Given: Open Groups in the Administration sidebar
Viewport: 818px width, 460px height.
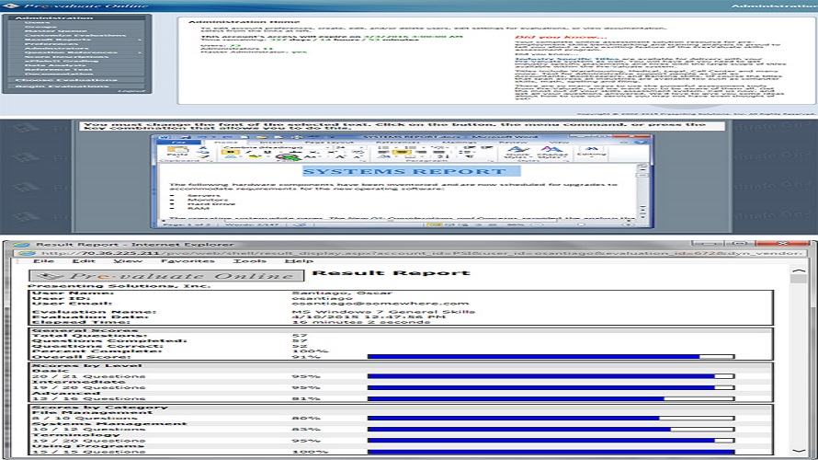Looking at the screenshot, I should click(40, 27).
